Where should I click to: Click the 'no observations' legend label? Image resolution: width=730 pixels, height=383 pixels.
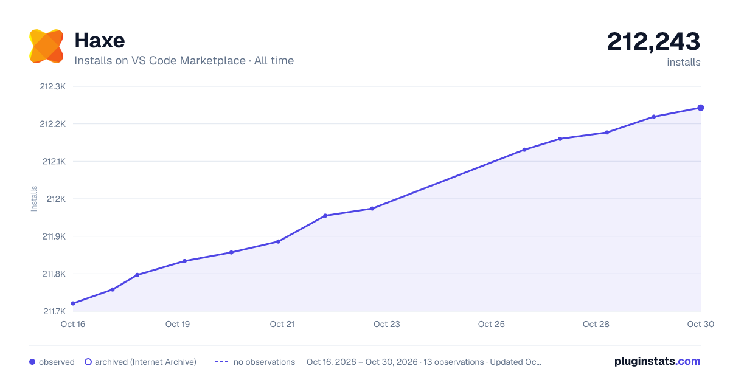[x=264, y=362]
